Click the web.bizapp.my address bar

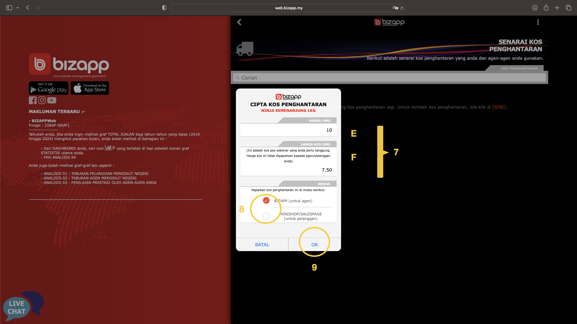pyautogui.click(x=288, y=8)
